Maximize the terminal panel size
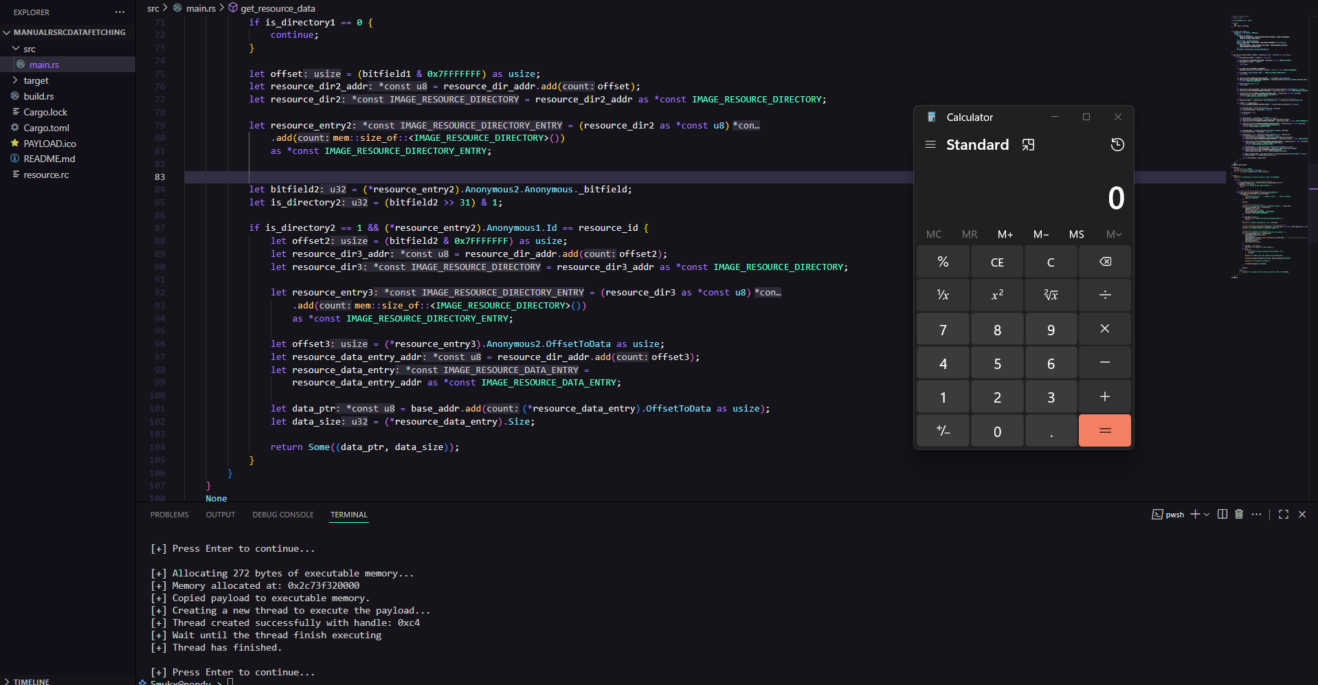The width and height of the screenshot is (1318, 685). pos(1284,514)
